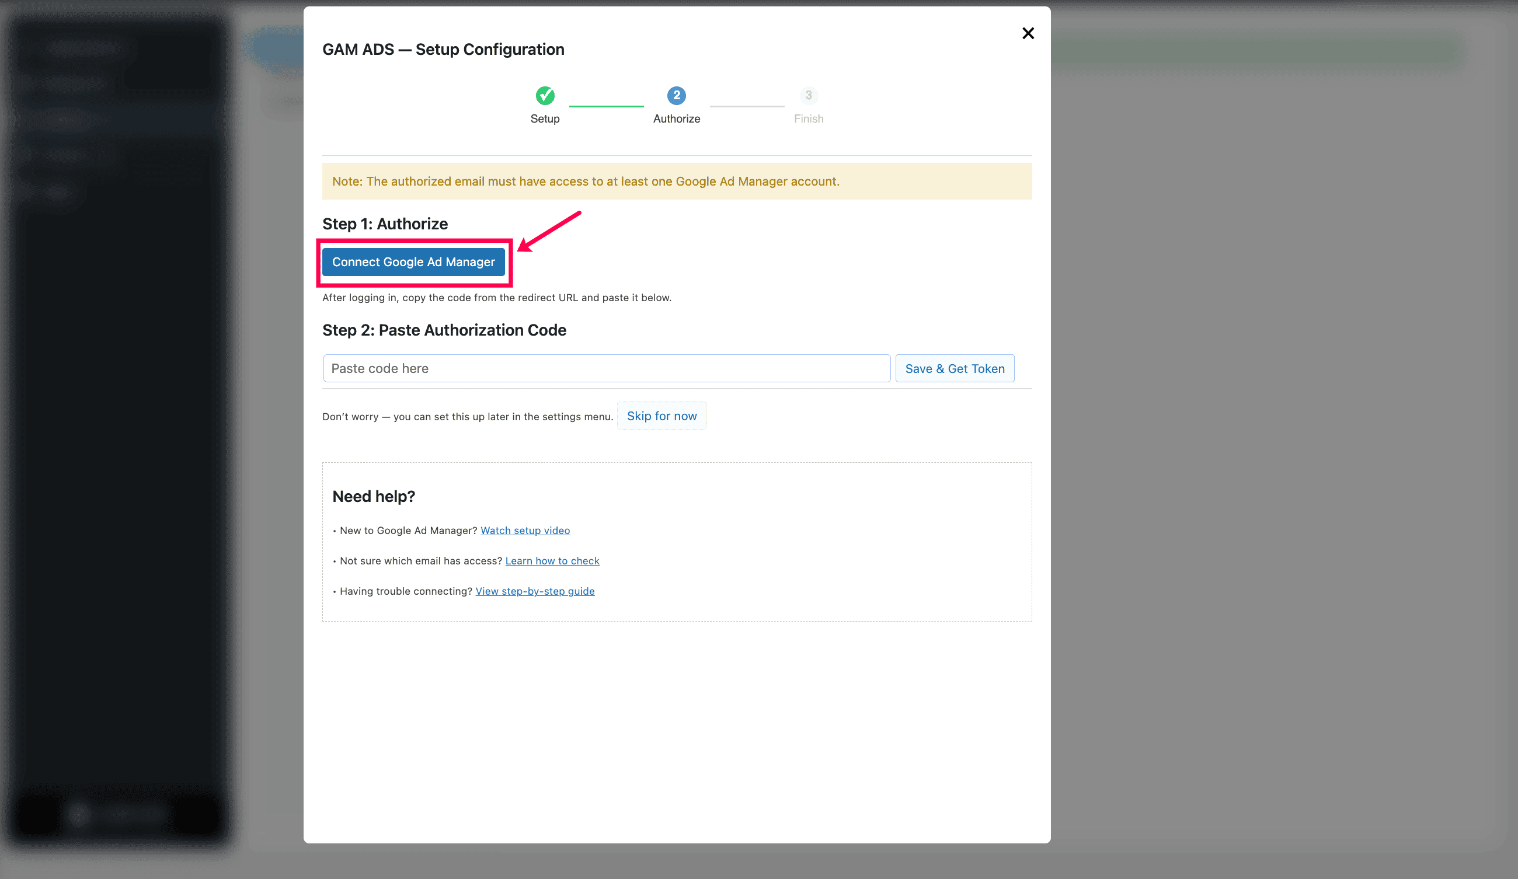Click Connect Google Ad Manager button
The height and width of the screenshot is (879, 1518).
[413, 262]
